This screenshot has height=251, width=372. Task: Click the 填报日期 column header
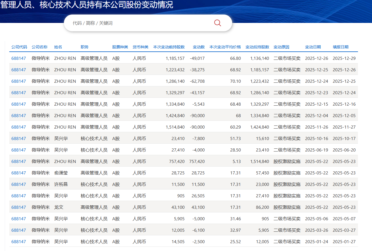[340, 47]
